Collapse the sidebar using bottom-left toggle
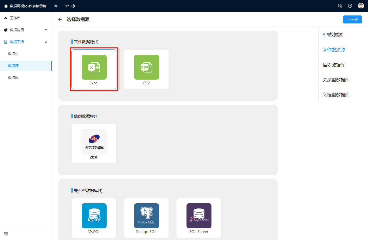Screen dimensions: 368x240 click(x=6, y=234)
